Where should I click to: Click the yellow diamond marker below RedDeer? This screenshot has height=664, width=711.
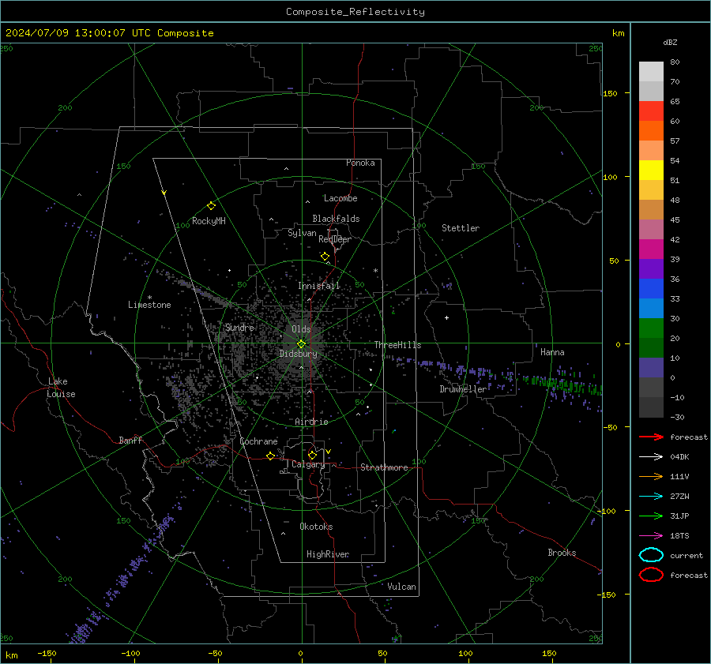(x=325, y=257)
